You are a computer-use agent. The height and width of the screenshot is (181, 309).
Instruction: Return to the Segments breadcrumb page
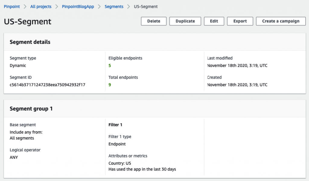[114, 6]
